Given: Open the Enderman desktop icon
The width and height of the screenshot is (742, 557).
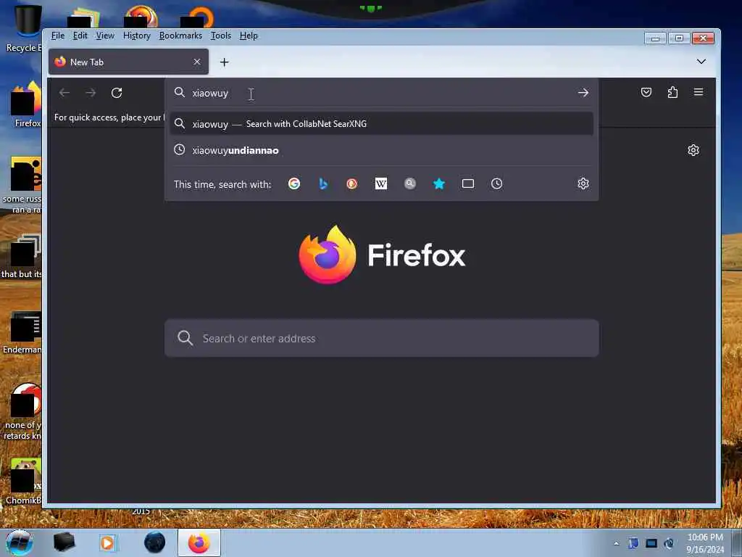Looking at the screenshot, I should pos(22,333).
